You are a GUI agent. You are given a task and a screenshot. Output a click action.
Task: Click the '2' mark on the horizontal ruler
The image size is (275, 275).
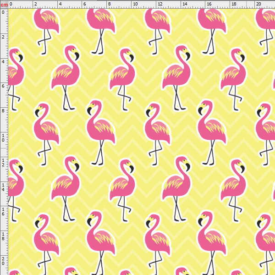[36, 4]
